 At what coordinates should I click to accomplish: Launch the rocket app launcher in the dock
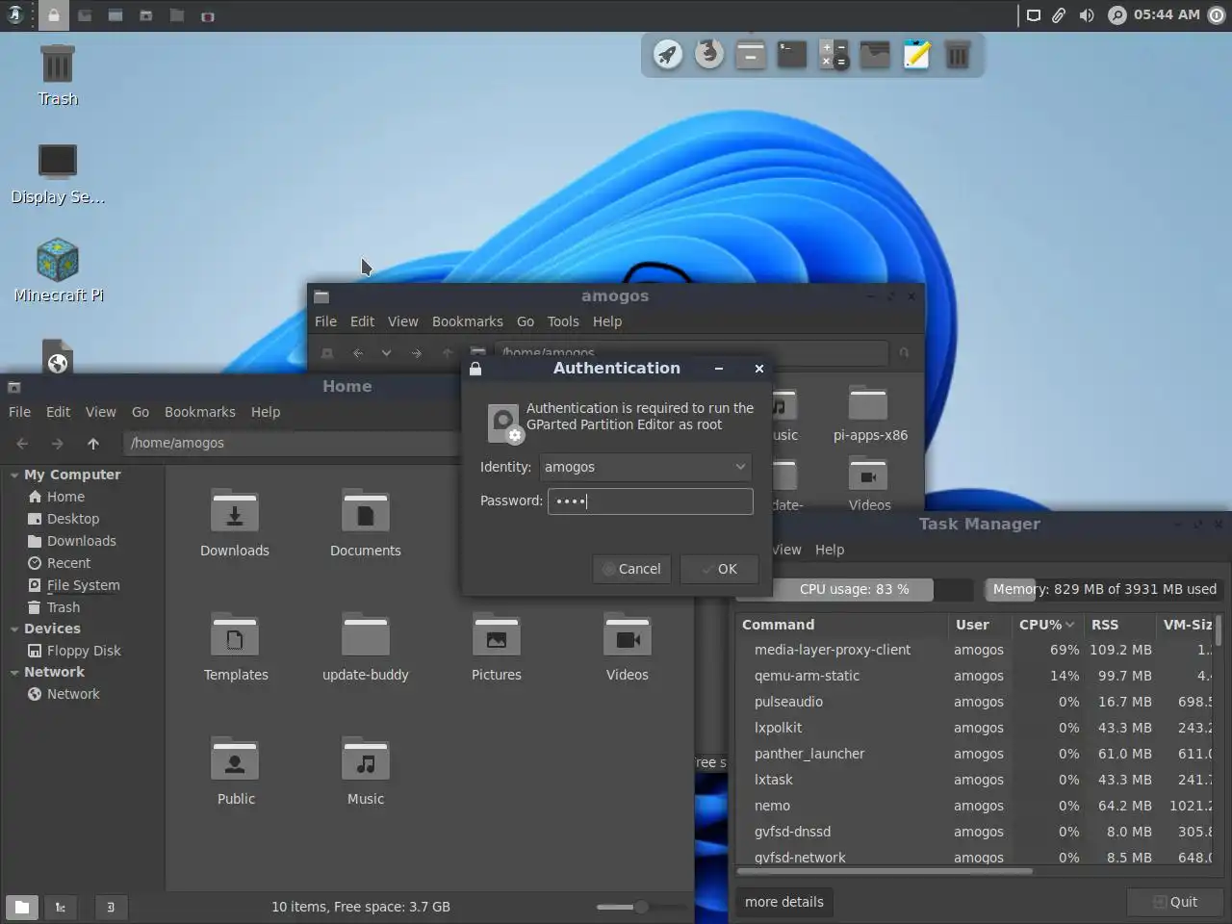coord(668,55)
